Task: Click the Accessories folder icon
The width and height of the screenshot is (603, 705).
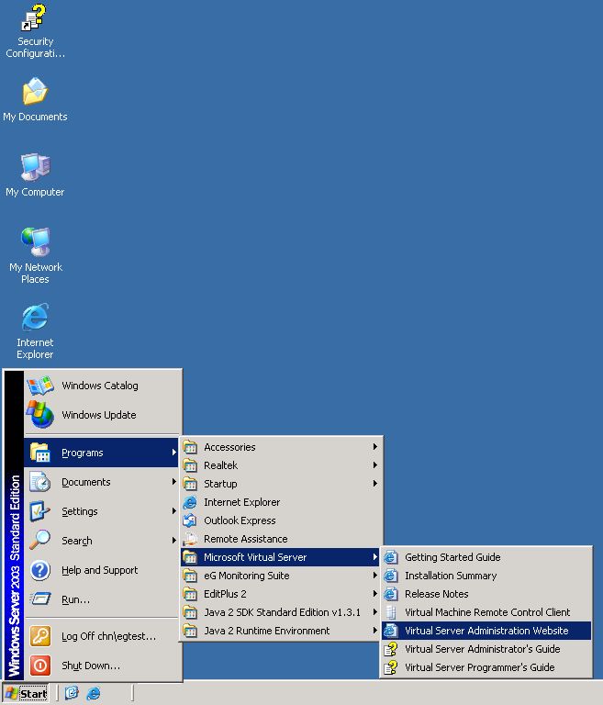Action: [x=190, y=447]
